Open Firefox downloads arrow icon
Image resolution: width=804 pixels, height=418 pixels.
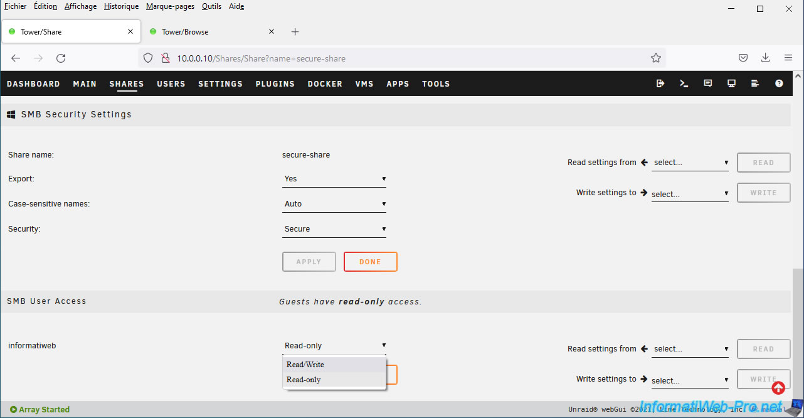[765, 58]
